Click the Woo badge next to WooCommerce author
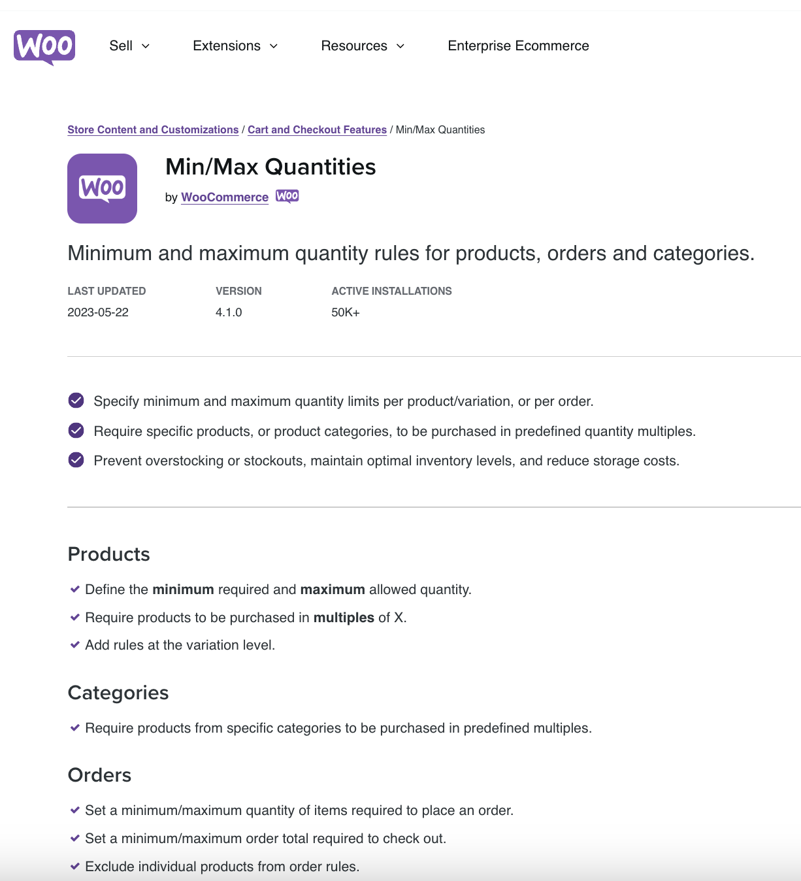 (287, 196)
